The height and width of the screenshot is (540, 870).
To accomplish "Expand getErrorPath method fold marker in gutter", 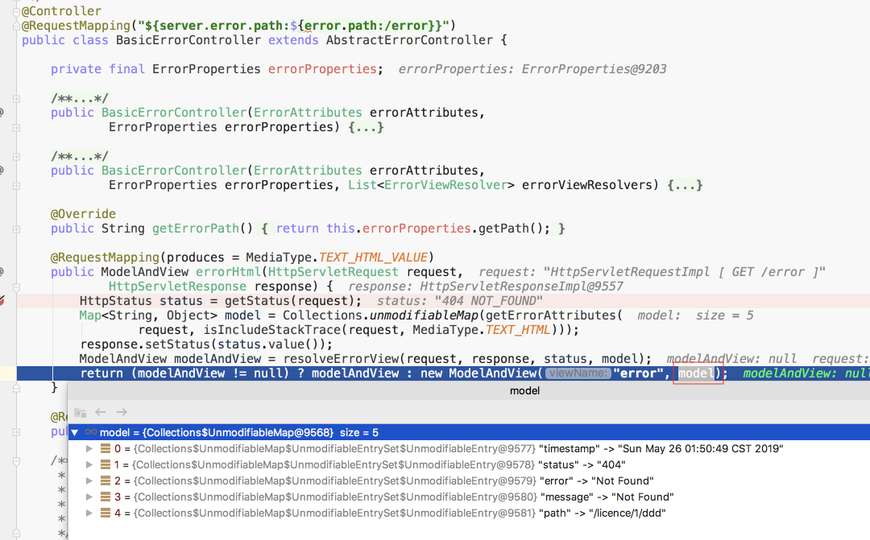I will [x=17, y=229].
